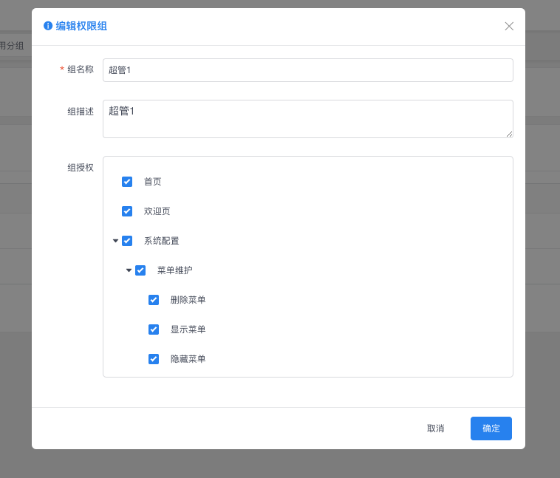Grab the 组描述 textarea resize handle
The height and width of the screenshot is (478, 560).
pyautogui.click(x=509, y=134)
